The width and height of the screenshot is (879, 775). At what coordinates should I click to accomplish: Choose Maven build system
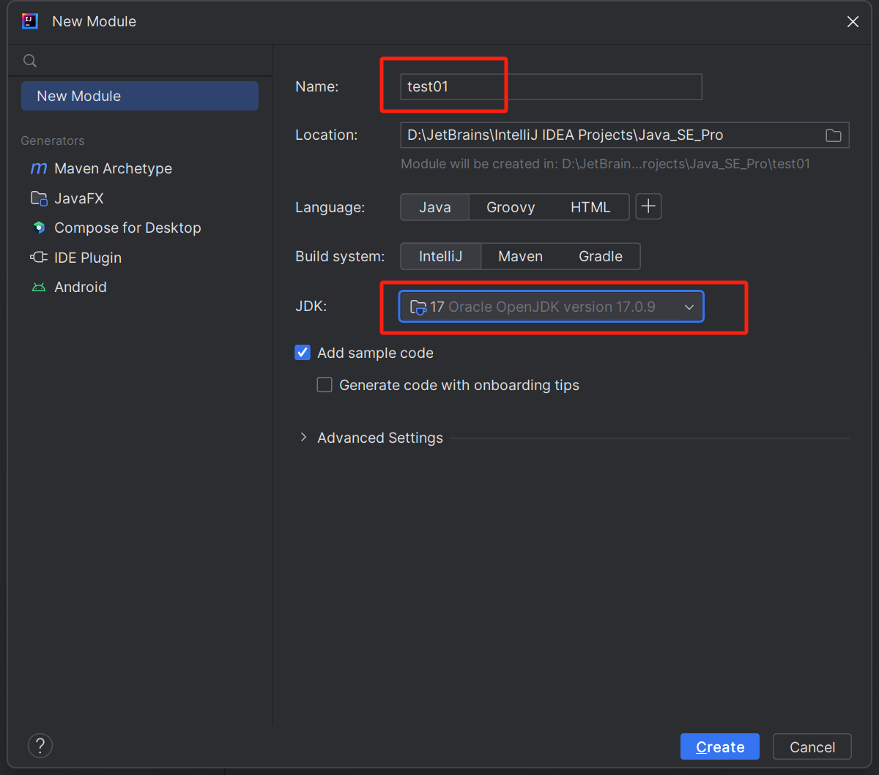(521, 256)
